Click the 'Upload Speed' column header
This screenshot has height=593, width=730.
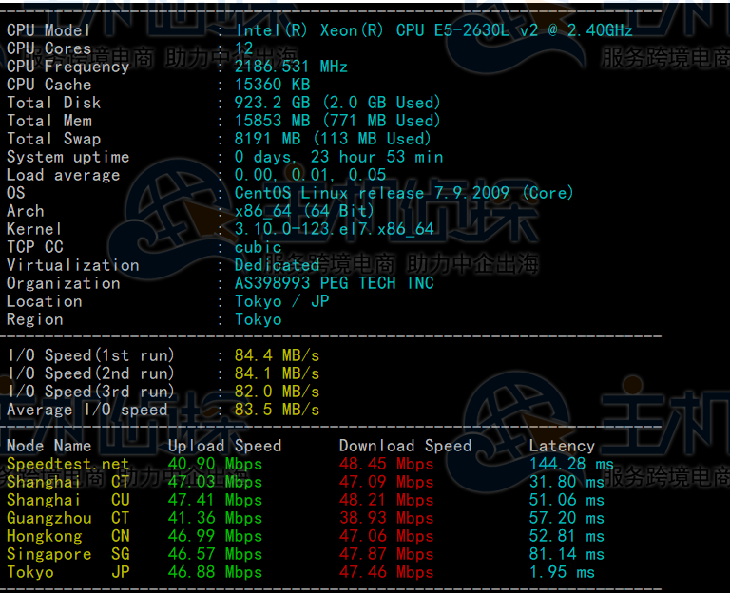click(x=225, y=447)
